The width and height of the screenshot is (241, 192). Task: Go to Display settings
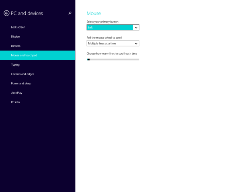click(37, 36)
